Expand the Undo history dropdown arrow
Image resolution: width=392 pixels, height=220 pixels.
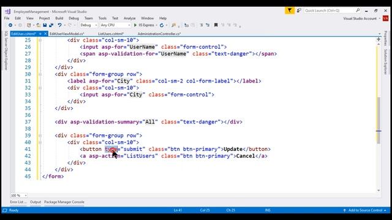click(x=64, y=25)
